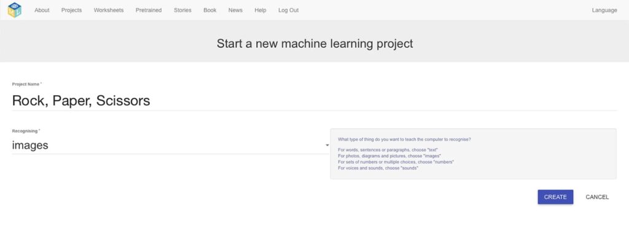This screenshot has width=629, height=245.
Task: Open the Book page
Action: (x=210, y=10)
